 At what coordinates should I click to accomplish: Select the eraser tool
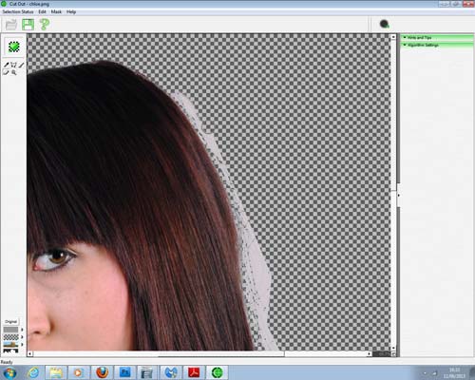[x=6, y=72]
